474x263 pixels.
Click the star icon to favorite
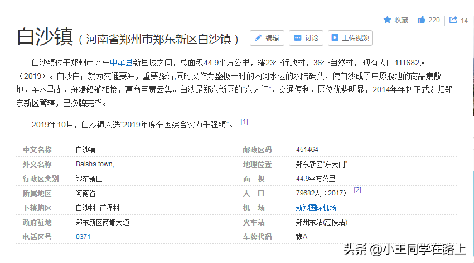387,20
